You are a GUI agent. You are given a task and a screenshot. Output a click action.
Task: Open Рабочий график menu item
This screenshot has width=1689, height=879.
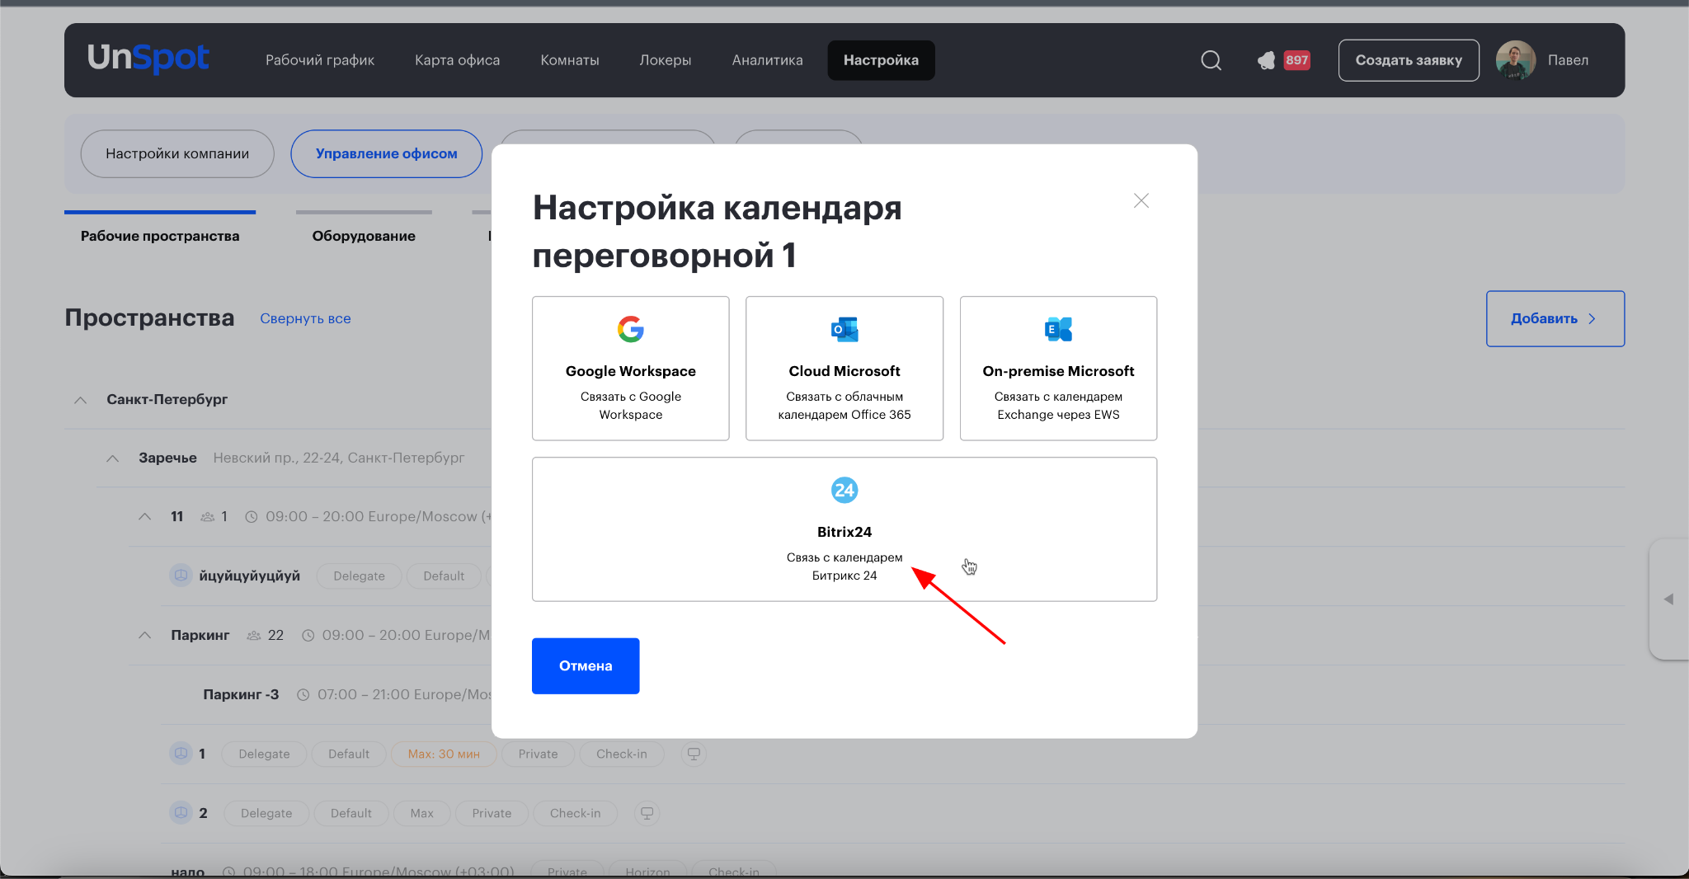[x=320, y=60]
